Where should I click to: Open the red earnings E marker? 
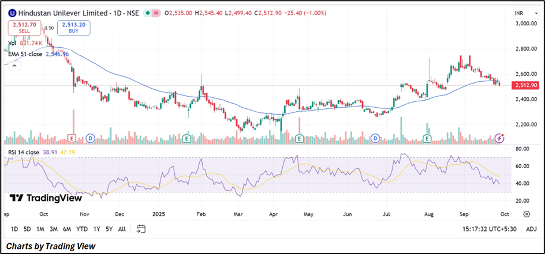pyautogui.click(x=72, y=139)
